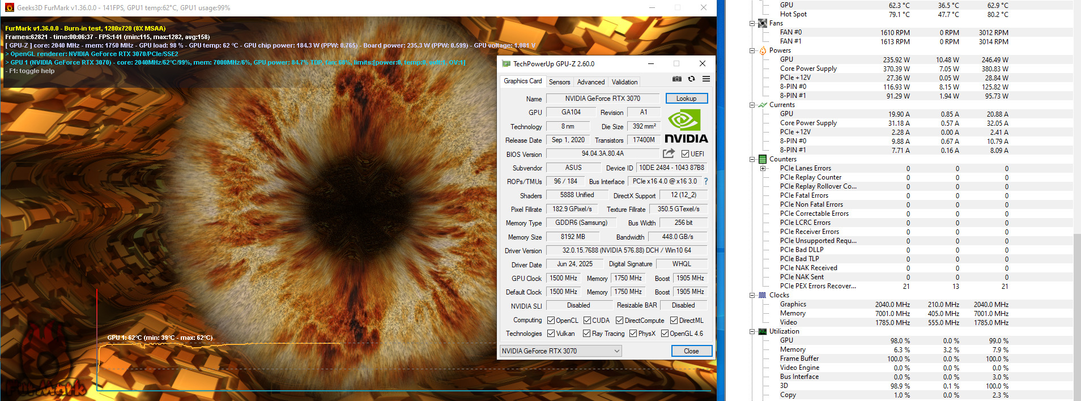The width and height of the screenshot is (1081, 401).
Task: Minimize the FurMark window
Action: (x=652, y=7)
